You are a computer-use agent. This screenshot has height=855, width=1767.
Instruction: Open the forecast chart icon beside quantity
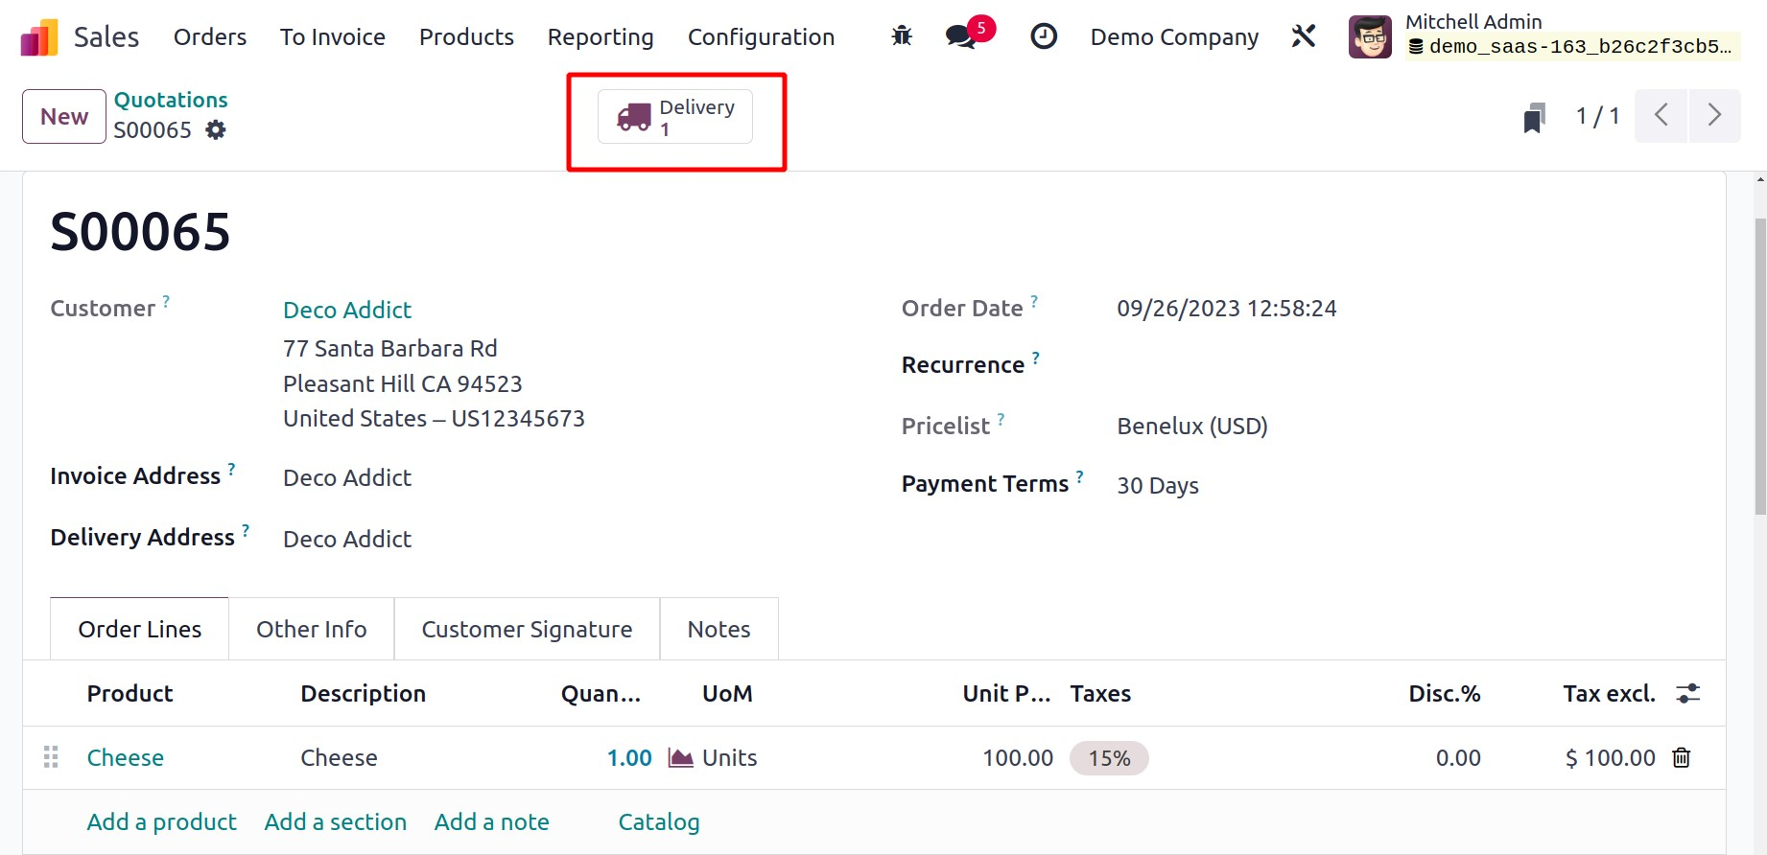(x=680, y=757)
